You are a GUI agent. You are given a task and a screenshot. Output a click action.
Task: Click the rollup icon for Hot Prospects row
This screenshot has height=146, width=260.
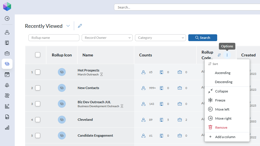click(62, 72)
